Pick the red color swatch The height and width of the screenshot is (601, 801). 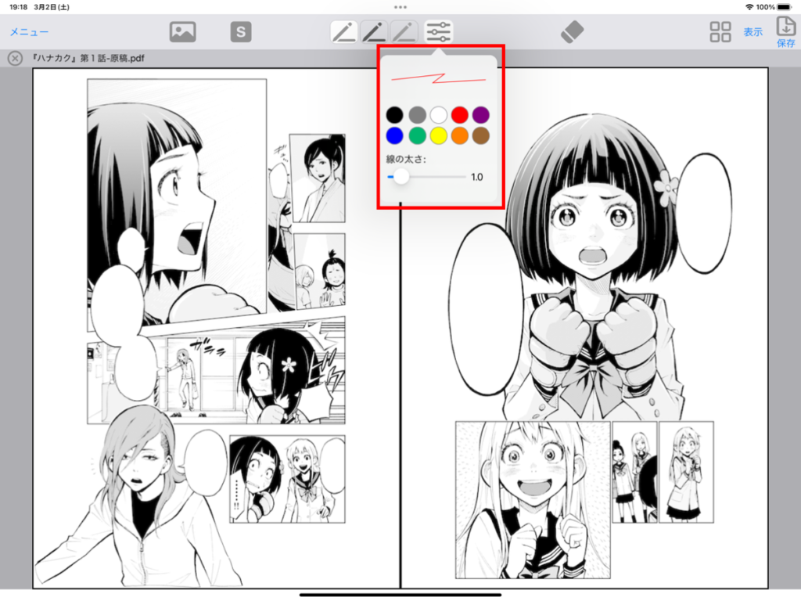460,114
